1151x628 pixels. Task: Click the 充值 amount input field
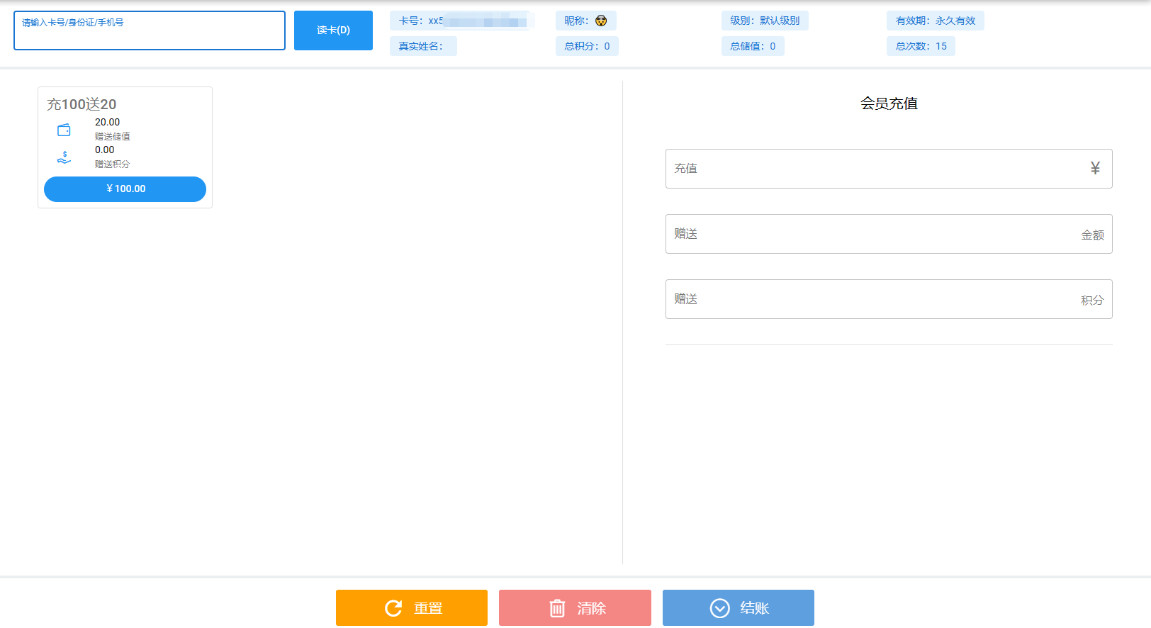[x=889, y=169]
